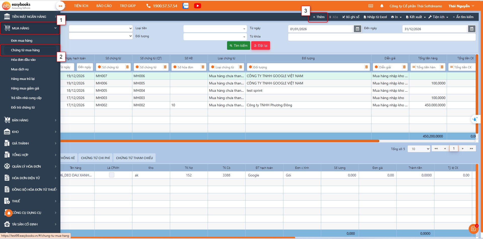The width and height of the screenshot is (483, 239).
Task: Click the orange horizontal scrollbar under voucher table
Action: 219,141
